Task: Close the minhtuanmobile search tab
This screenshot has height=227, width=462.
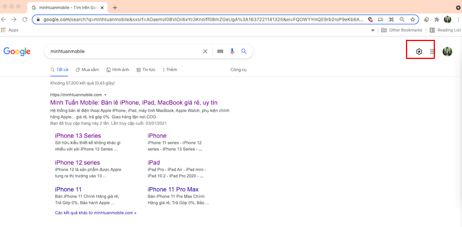Action: pyautogui.click(x=102, y=8)
